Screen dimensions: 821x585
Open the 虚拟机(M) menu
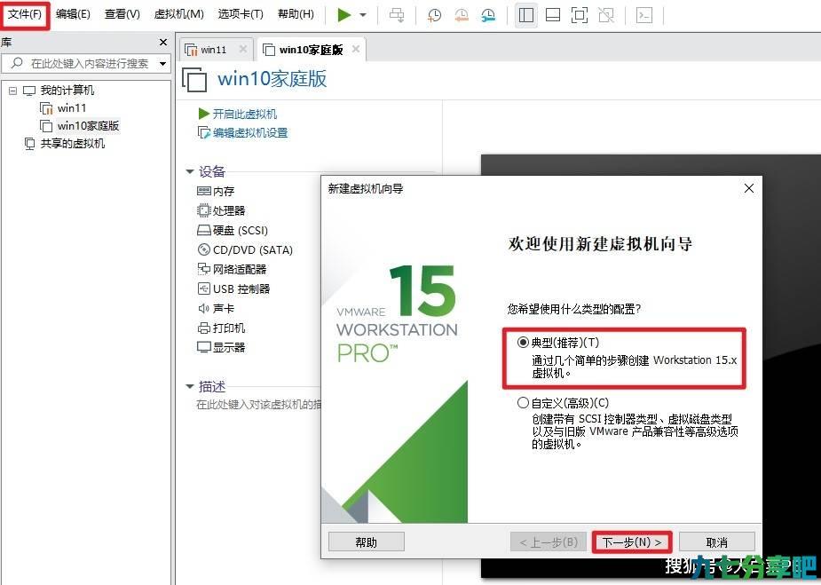pyautogui.click(x=178, y=14)
